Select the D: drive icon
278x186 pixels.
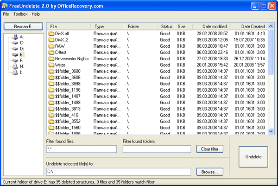(15, 49)
